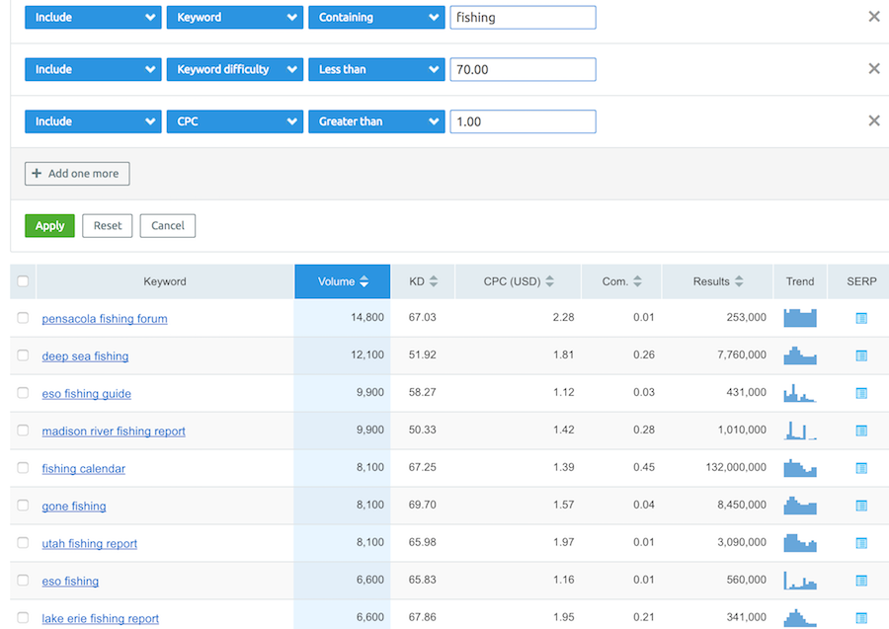Open SERP view for gone fishing
The height and width of the screenshot is (629, 889).
(861, 505)
